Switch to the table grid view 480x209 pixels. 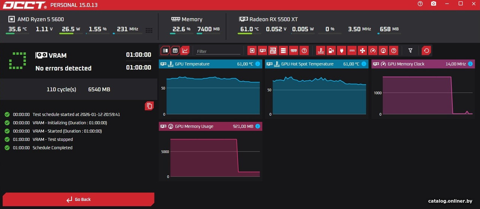pyautogui.click(x=175, y=51)
